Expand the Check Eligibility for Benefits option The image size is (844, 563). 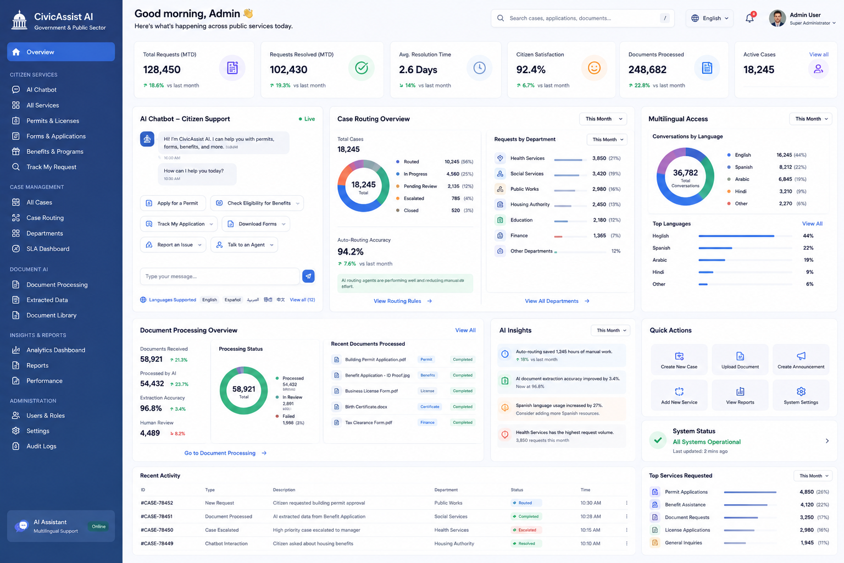point(298,203)
